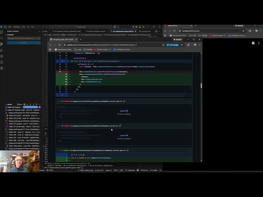The image size is (263, 197).
Task: Click the Prettier status bar item
Action: (x=154, y=170)
